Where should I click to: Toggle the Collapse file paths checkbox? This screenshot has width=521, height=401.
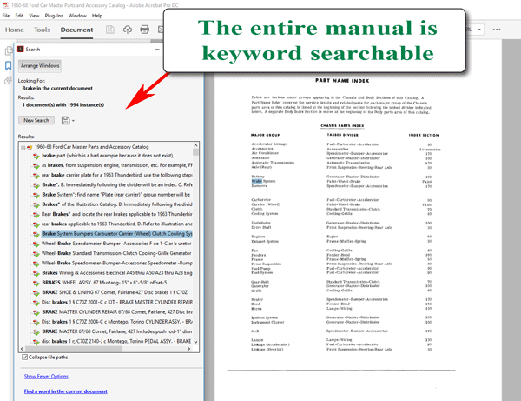coord(24,358)
